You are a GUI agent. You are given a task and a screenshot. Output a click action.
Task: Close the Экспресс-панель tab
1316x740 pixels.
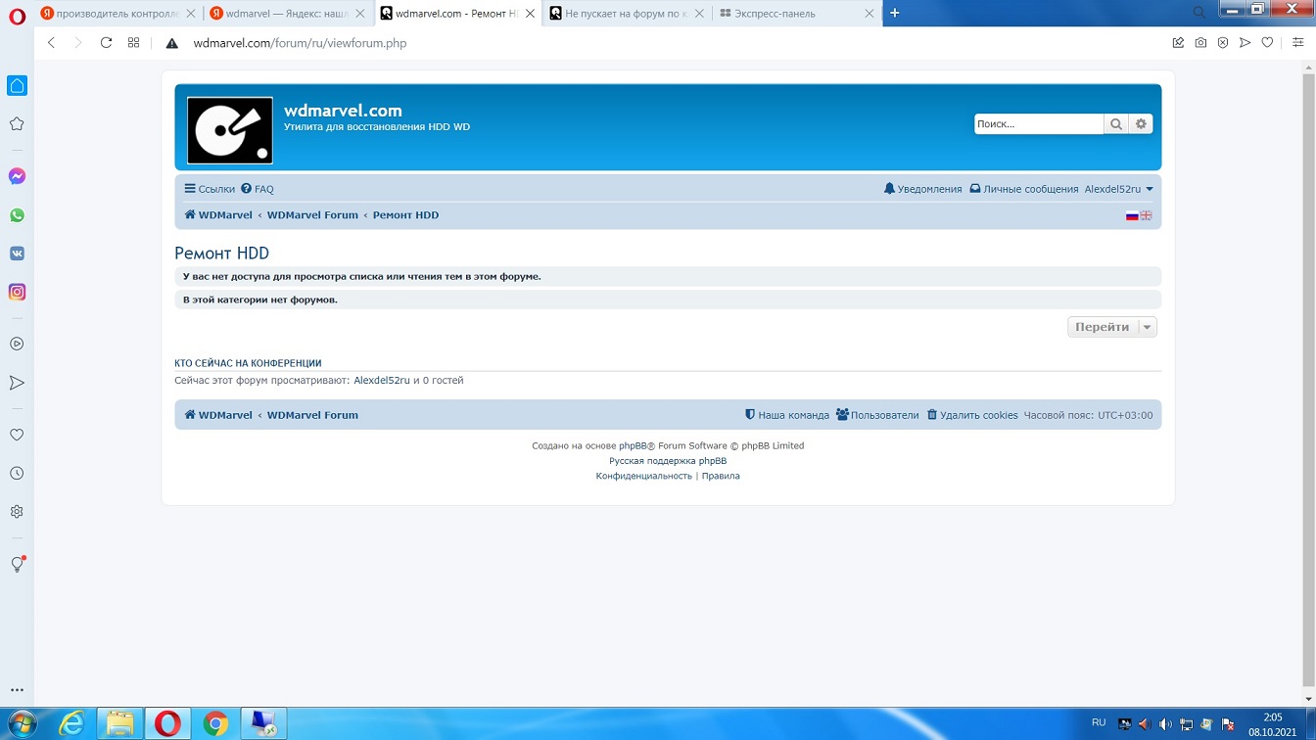click(x=869, y=14)
